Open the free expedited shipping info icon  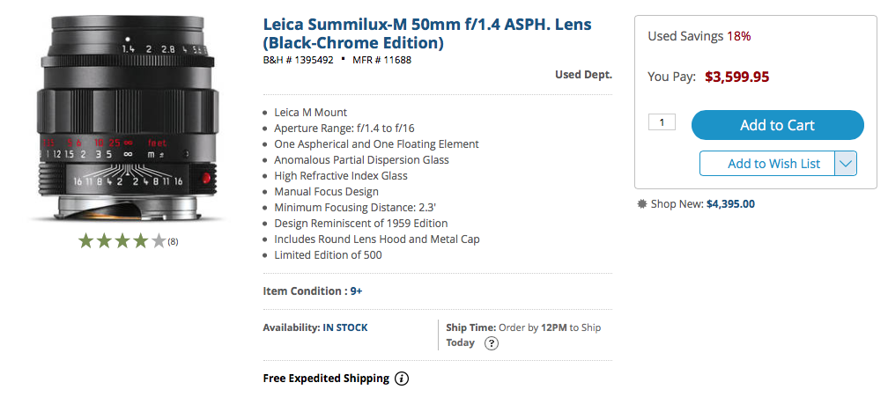[401, 379]
